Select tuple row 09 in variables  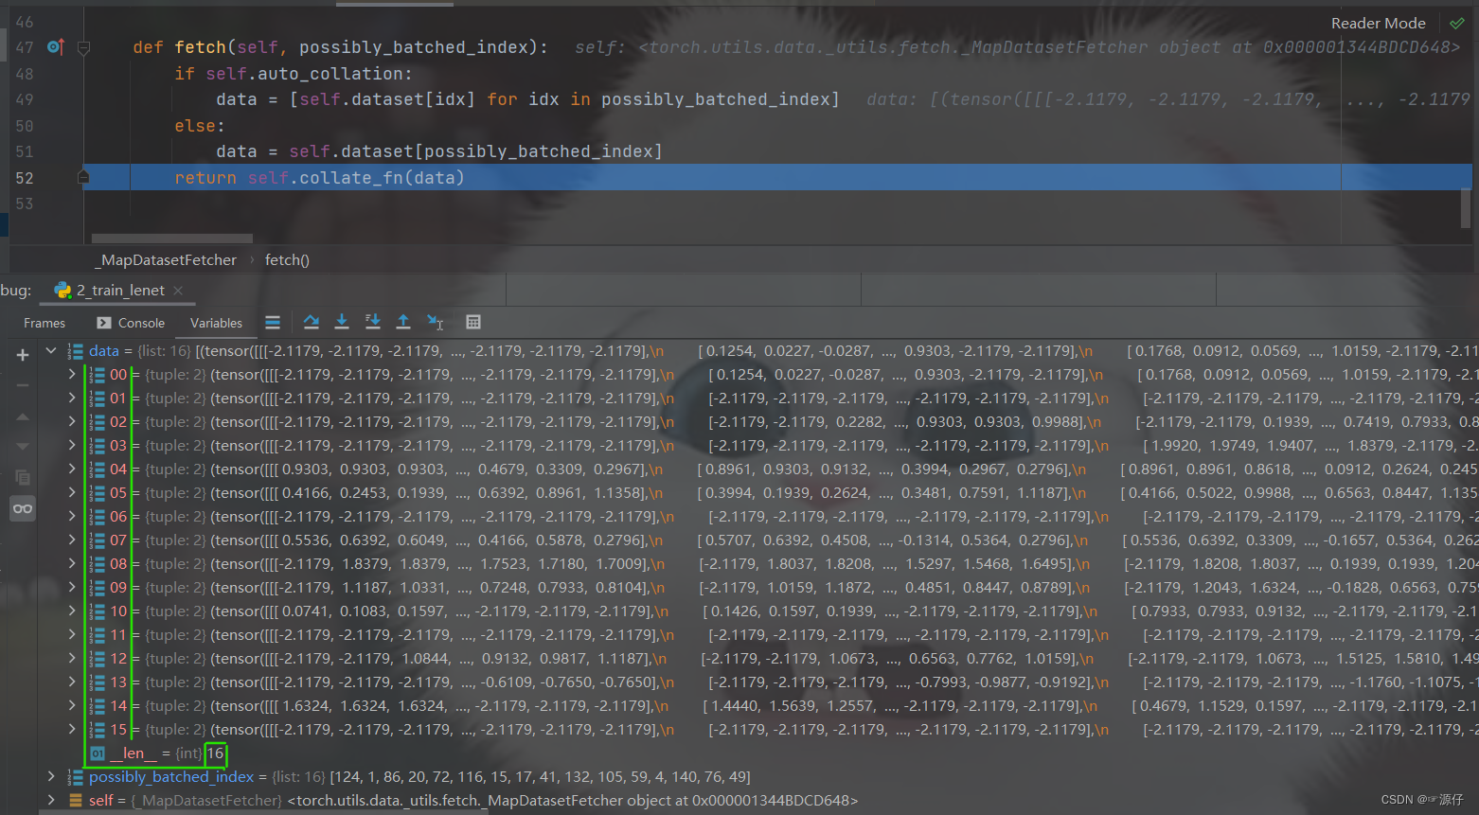coord(758,588)
